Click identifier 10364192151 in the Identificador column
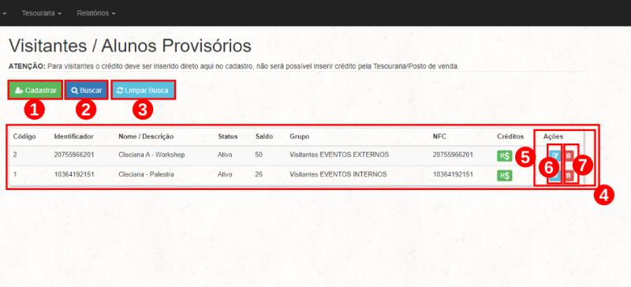Viewport: 631px width, 287px height. coord(74,175)
